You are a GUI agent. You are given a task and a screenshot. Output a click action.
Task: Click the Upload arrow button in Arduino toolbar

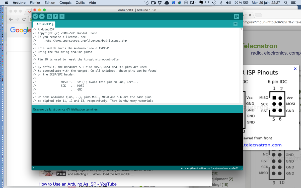[42, 16]
